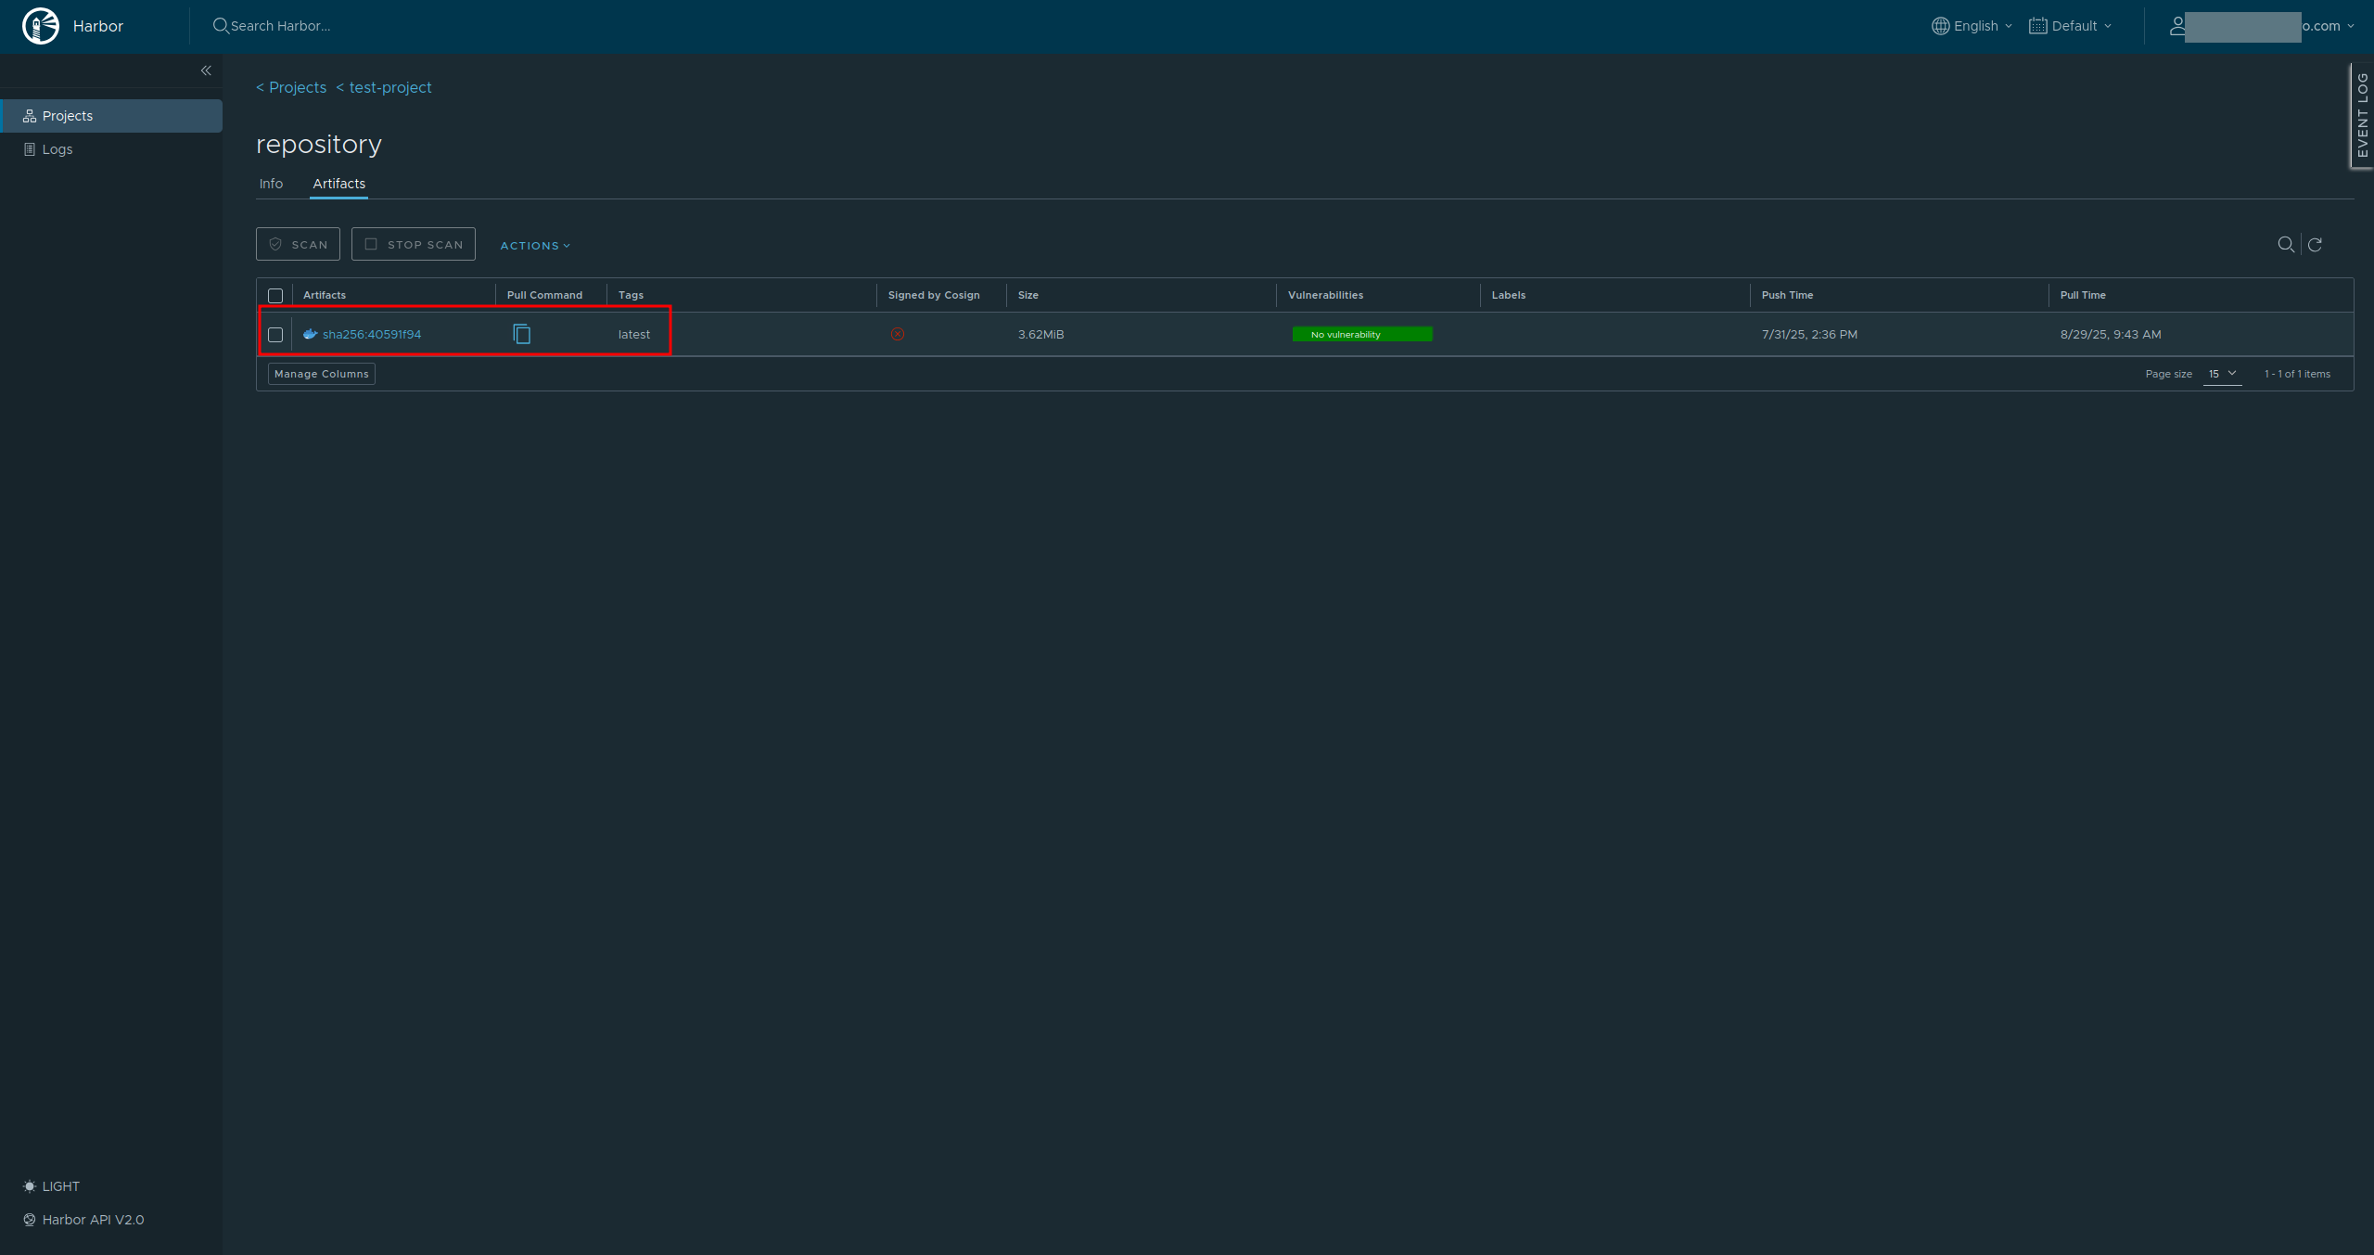The width and height of the screenshot is (2374, 1255).
Task: Click the Harbor lighthouse logo
Action: 41,26
